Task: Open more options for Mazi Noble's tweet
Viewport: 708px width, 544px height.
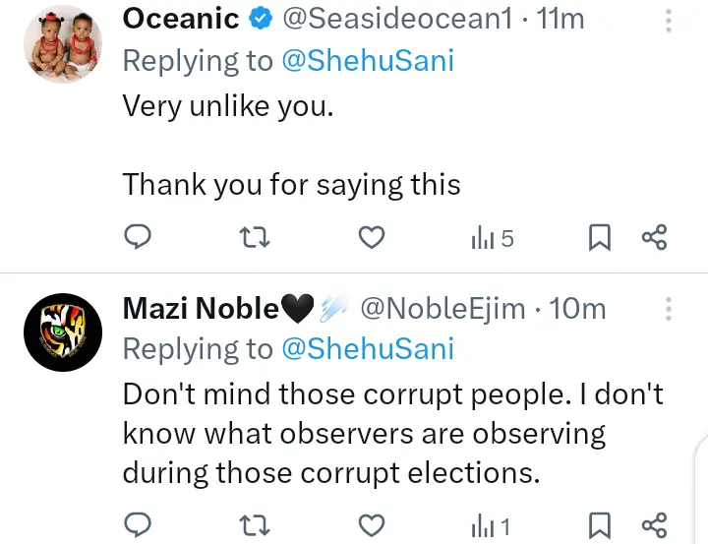Action: tap(670, 309)
